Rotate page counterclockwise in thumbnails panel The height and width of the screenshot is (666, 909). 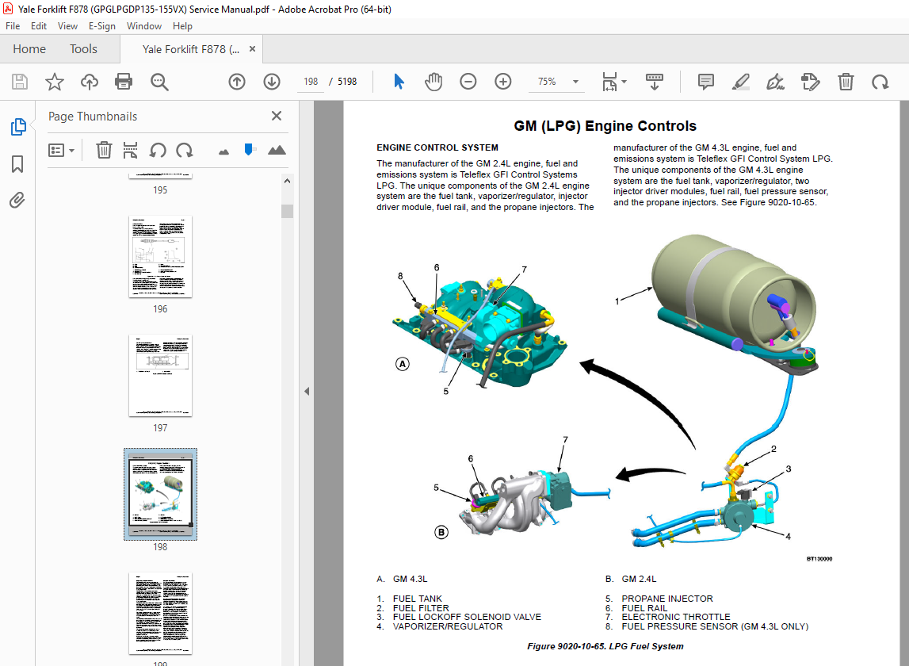click(x=158, y=151)
